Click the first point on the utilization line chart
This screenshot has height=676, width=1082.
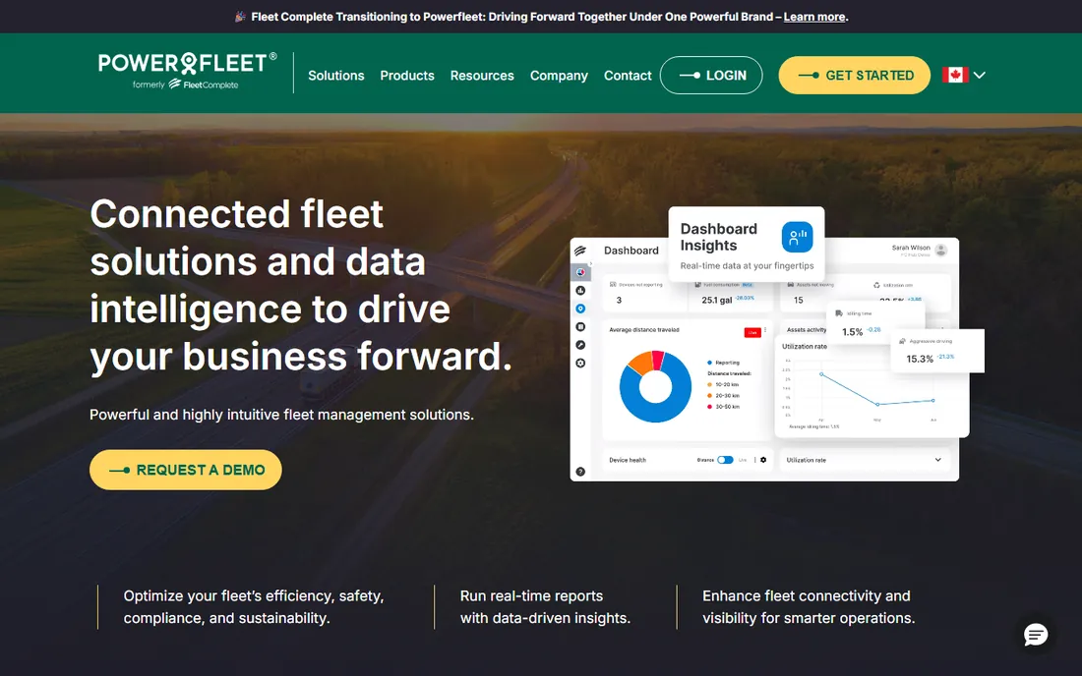pyautogui.click(x=821, y=374)
